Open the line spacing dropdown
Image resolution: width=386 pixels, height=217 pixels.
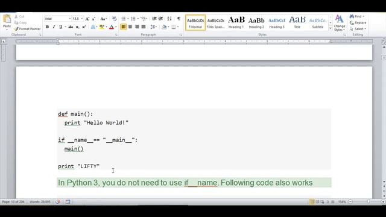coord(154,27)
